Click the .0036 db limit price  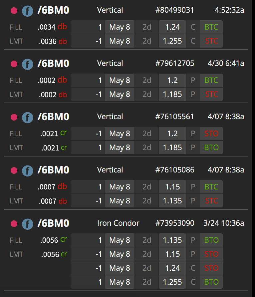pyautogui.click(x=53, y=41)
